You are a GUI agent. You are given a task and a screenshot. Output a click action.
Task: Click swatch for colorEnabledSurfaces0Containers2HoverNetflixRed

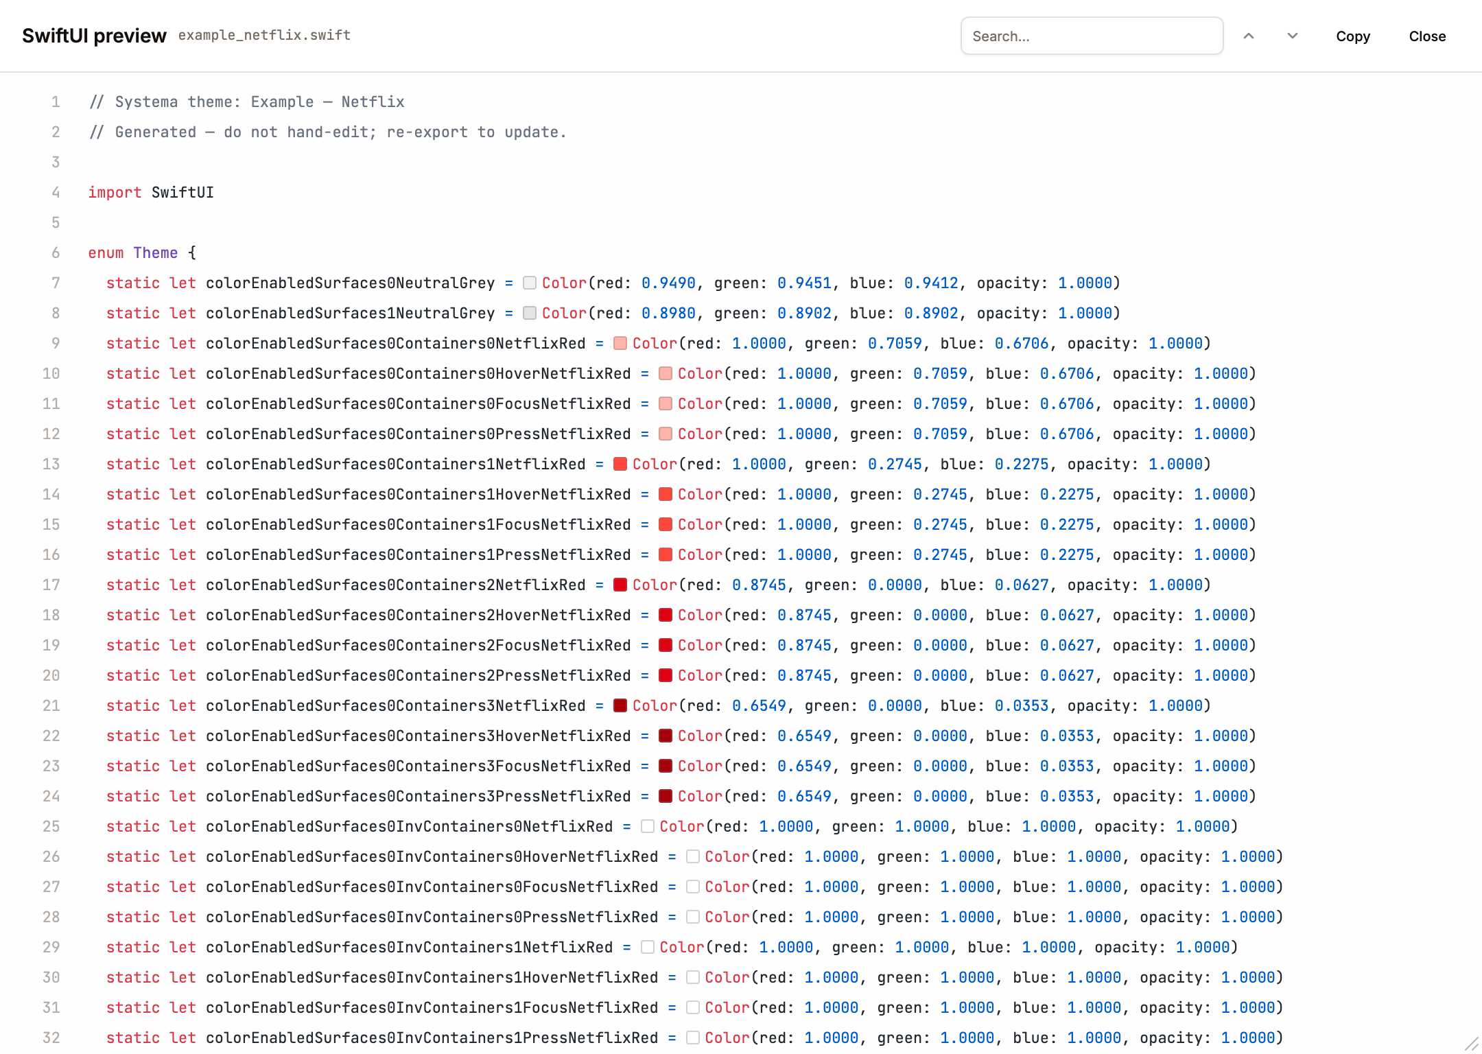pos(666,615)
